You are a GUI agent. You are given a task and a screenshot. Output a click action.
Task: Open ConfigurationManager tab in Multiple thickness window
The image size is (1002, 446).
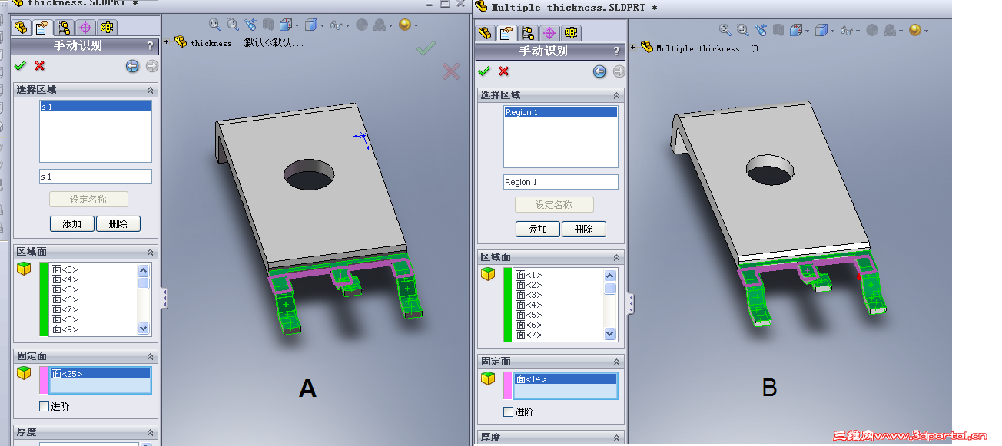528,33
